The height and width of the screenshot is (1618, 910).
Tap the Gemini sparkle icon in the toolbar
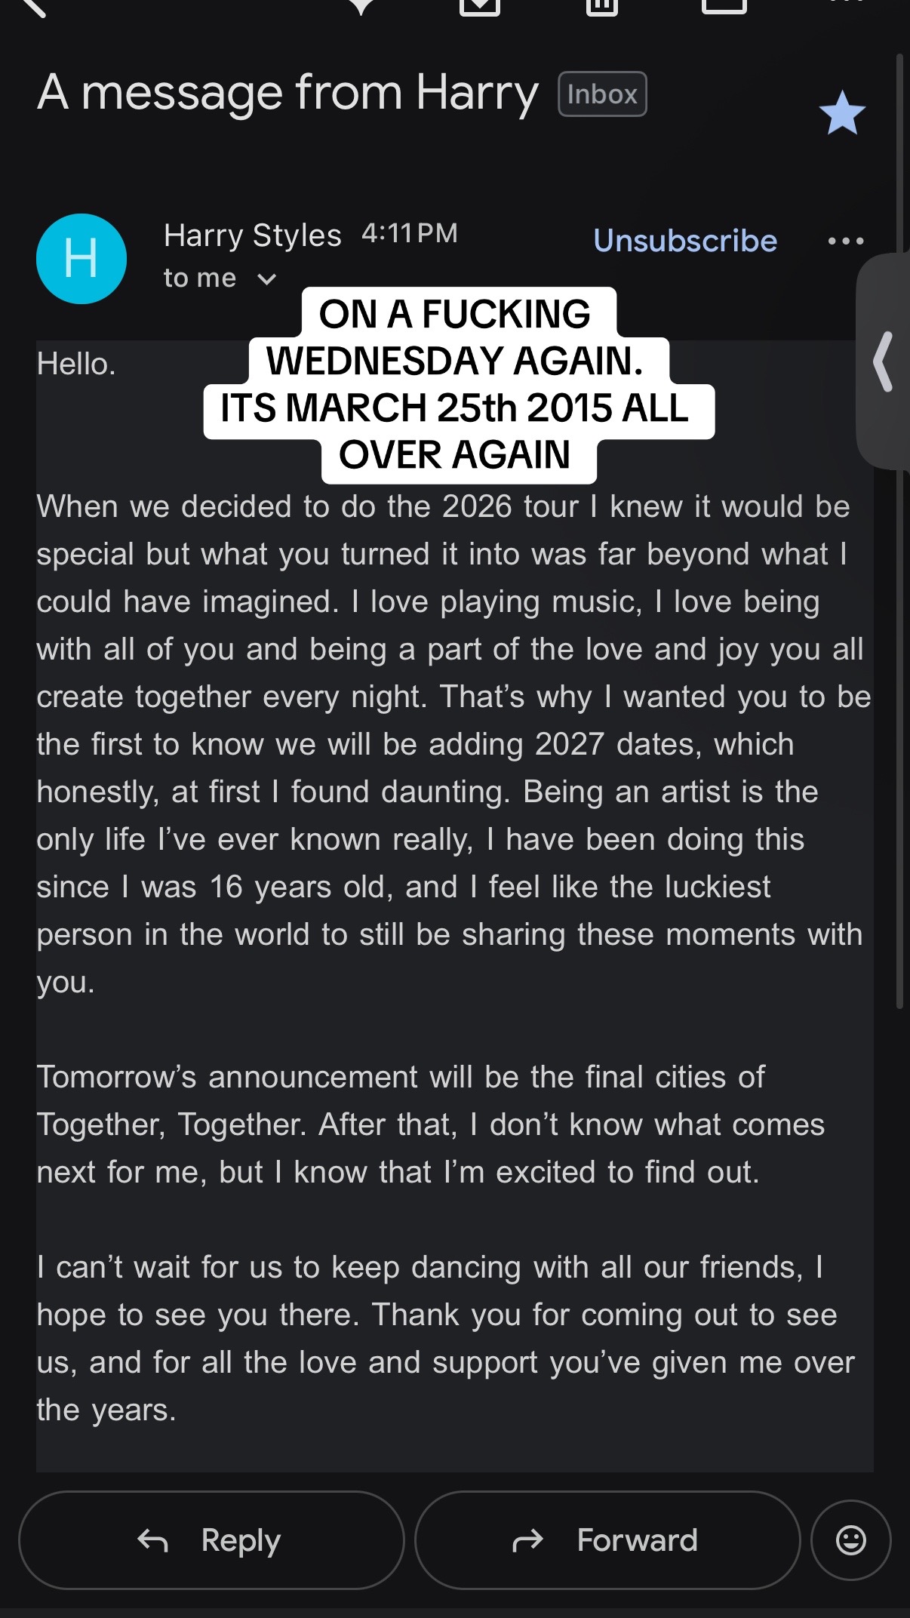click(x=362, y=6)
